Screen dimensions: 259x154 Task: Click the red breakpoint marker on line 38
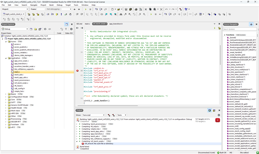77,71
